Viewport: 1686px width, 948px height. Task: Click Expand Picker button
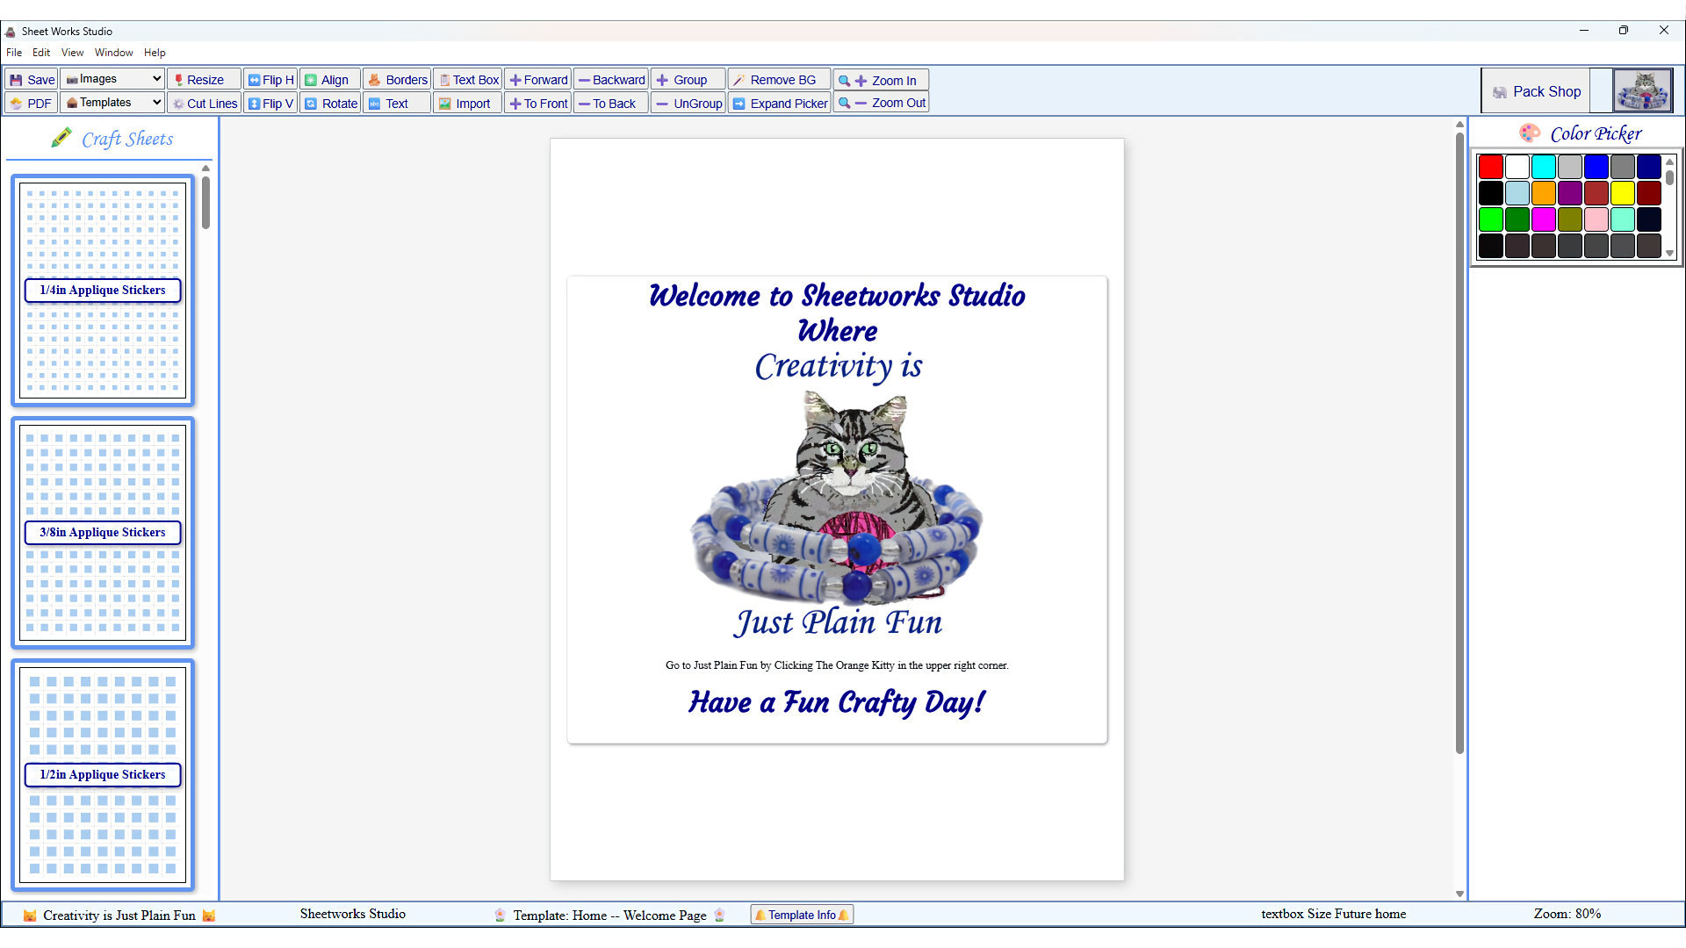click(x=780, y=104)
